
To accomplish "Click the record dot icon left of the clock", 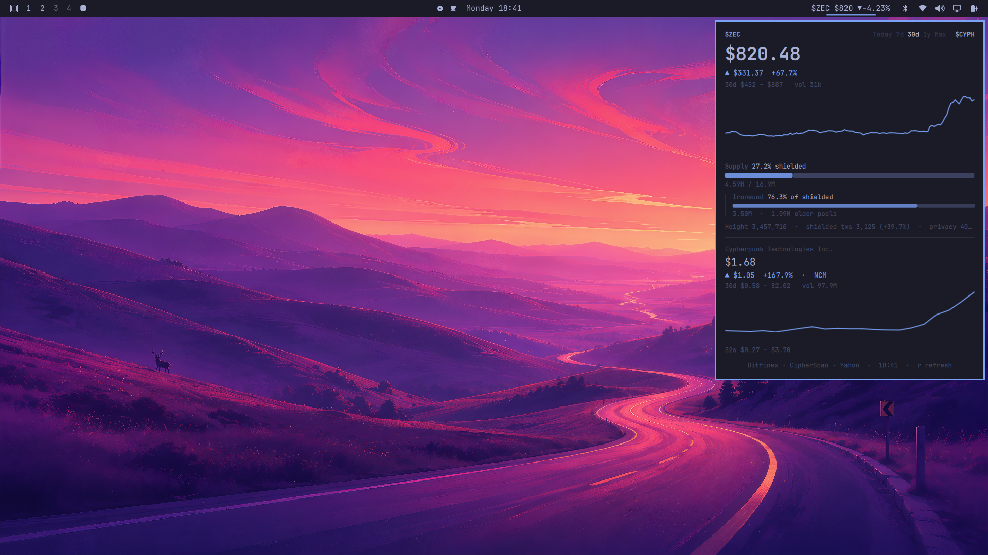I will coord(440,9).
